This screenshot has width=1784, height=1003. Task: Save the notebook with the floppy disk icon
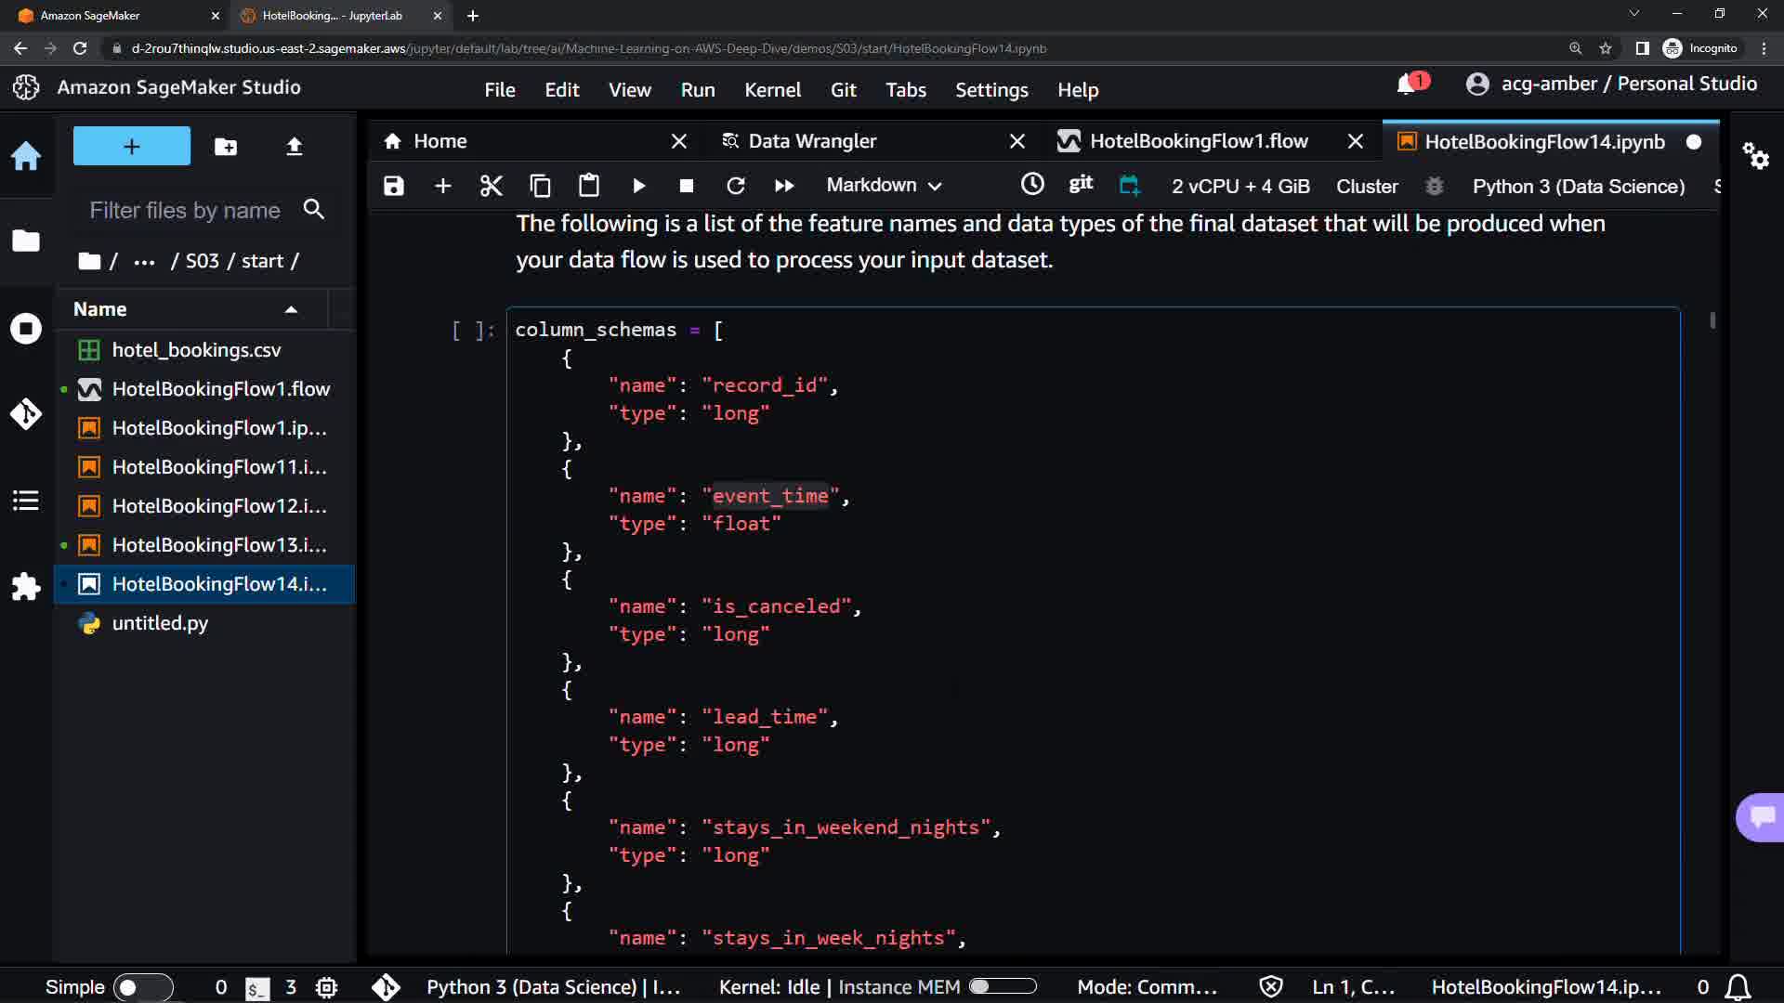click(394, 186)
